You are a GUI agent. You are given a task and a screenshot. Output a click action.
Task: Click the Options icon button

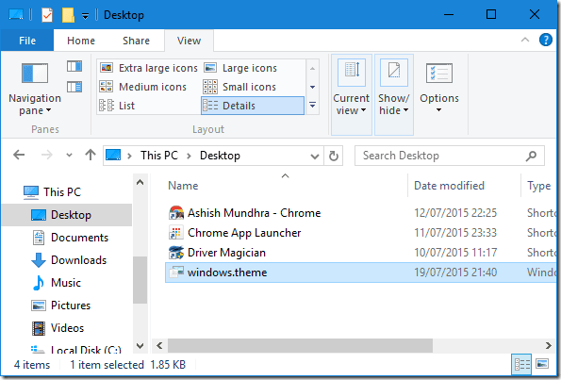click(439, 74)
